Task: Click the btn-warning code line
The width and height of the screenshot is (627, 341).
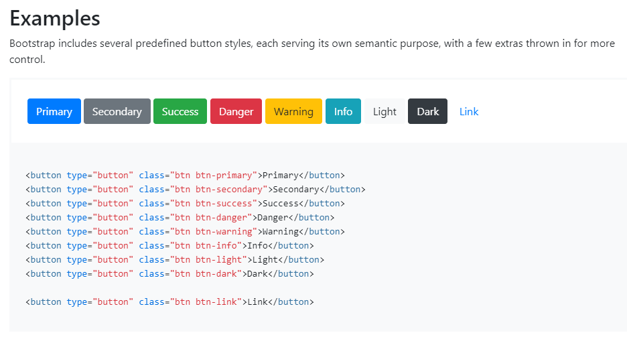Action: (x=185, y=232)
